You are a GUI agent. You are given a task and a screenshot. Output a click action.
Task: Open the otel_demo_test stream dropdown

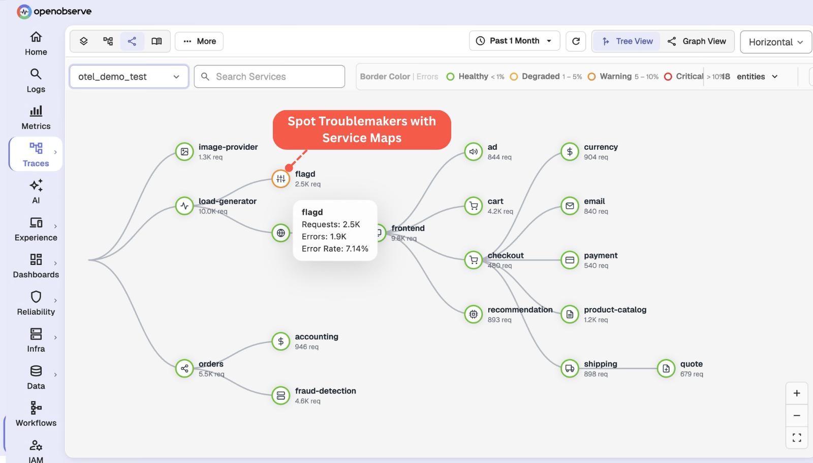point(129,77)
